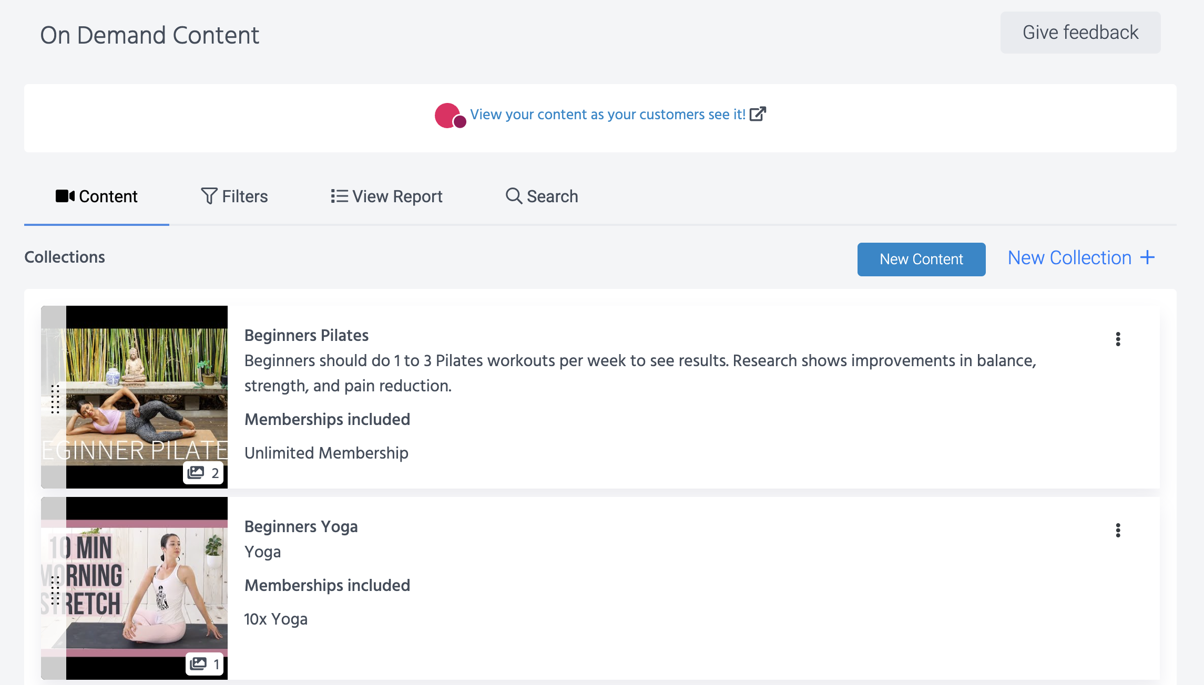The width and height of the screenshot is (1204, 685).
Task: Select the Beginners Yoga morning stretch thumbnail
Action: pos(134,588)
